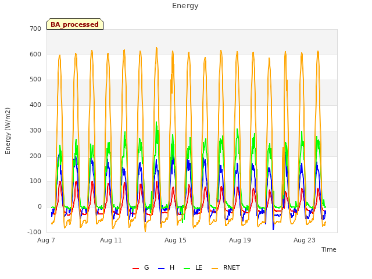
Task: Click the 600 y-axis tick label
Action: (35, 54)
